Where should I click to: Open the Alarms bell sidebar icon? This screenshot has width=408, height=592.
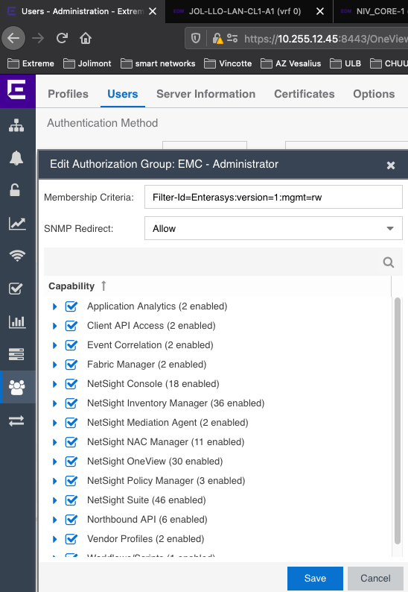(x=16, y=158)
